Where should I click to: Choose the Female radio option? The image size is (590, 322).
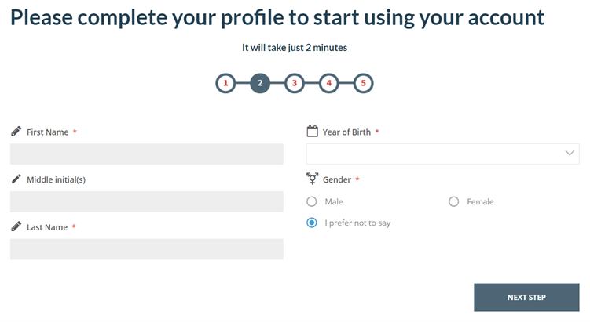(453, 201)
